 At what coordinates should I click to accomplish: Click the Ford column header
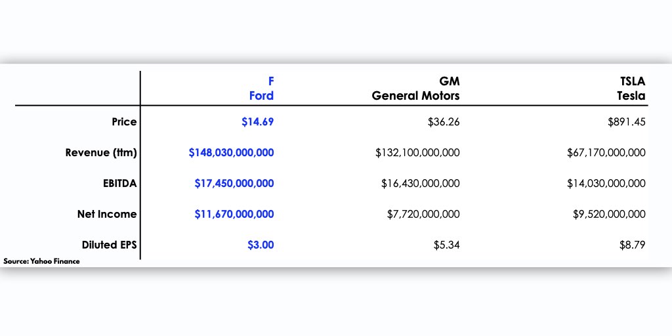coord(261,89)
